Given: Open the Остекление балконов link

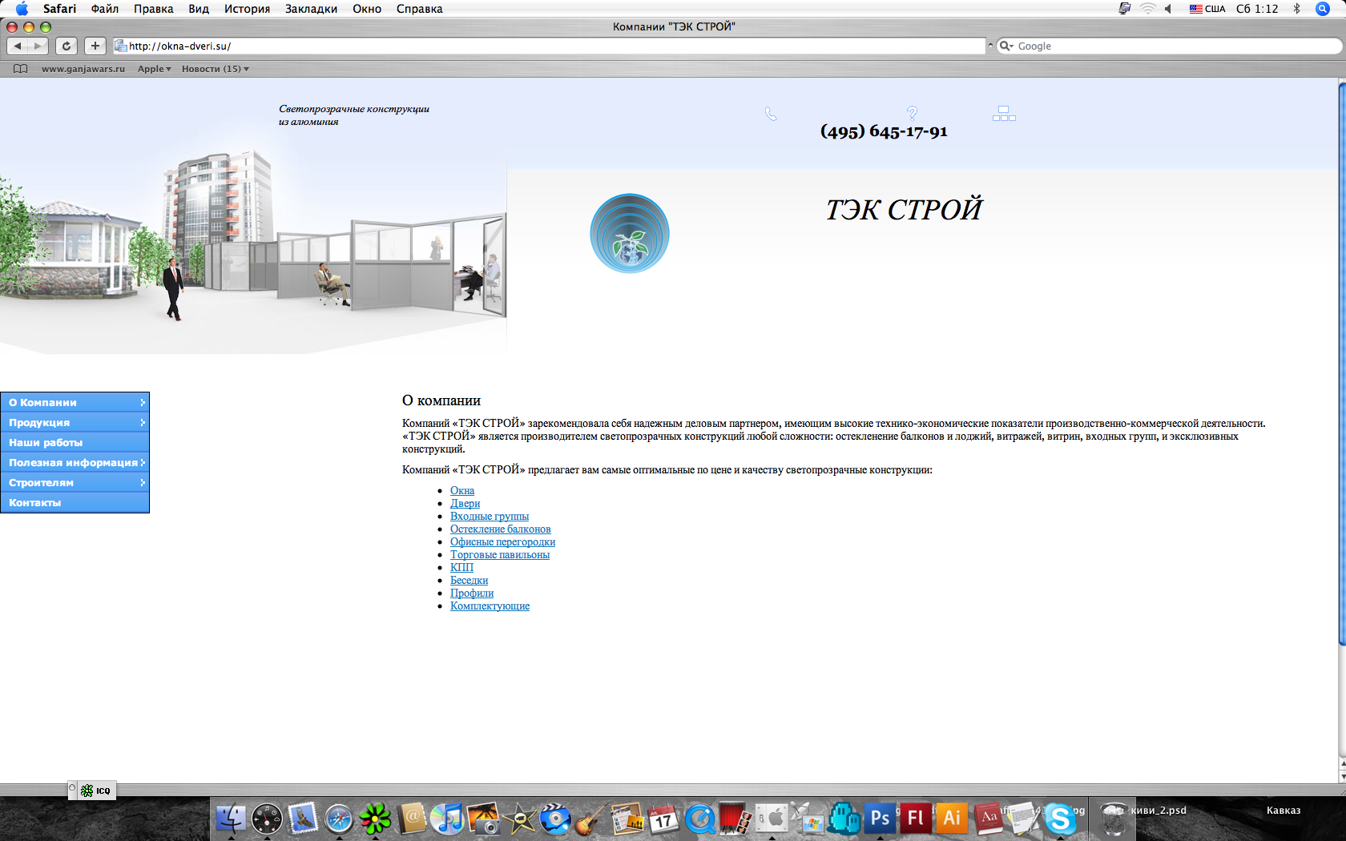Looking at the screenshot, I should (x=501, y=529).
